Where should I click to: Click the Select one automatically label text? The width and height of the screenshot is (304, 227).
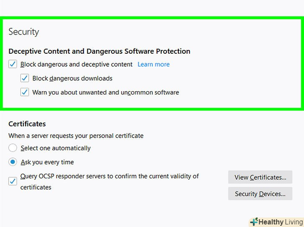coord(56,148)
